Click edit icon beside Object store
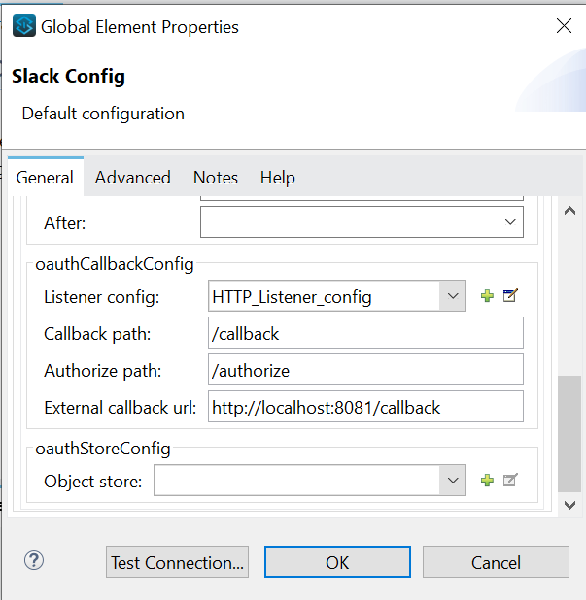This screenshot has width=586, height=600. [510, 480]
